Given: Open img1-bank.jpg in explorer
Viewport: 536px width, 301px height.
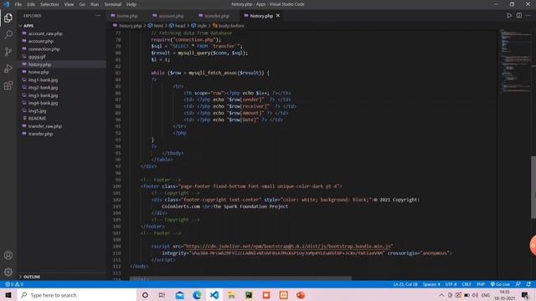Looking at the screenshot, I should (43, 80).
